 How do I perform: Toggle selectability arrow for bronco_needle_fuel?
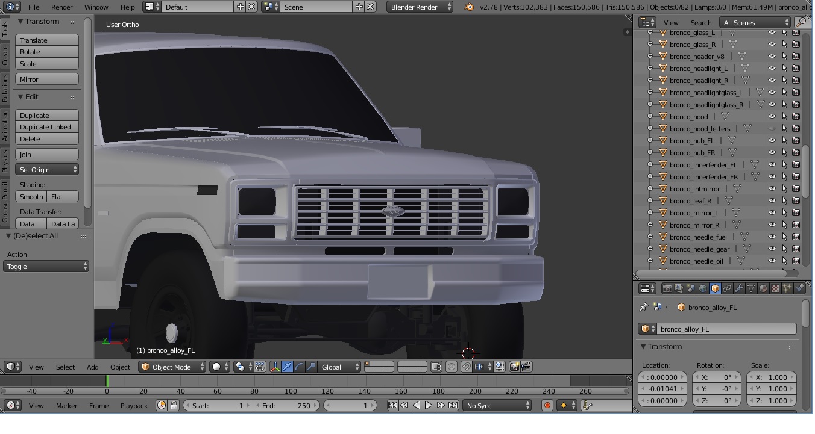(784, 237)
